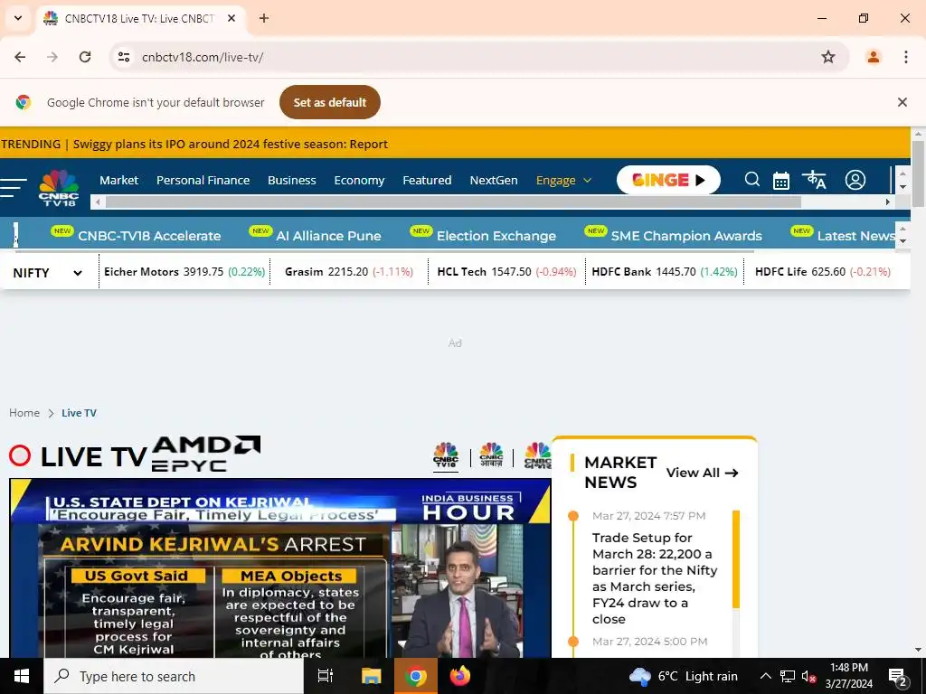Open site information icon in address bar
The height and width of the screenshot is (694, 926).
tap(123, 57)
